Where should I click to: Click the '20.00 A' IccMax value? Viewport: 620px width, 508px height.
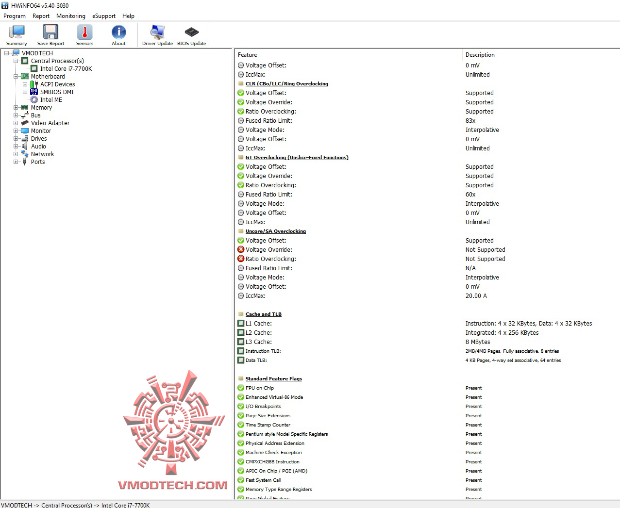476,296
